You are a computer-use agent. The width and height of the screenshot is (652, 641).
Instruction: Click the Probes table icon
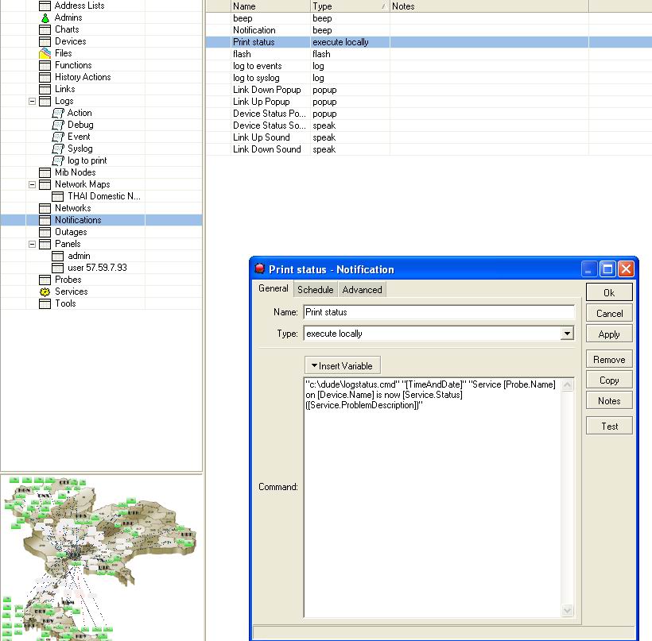coord(45,280)
